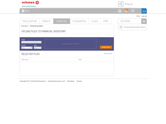Open the Month dropdown showing July

tap(27, 48)
